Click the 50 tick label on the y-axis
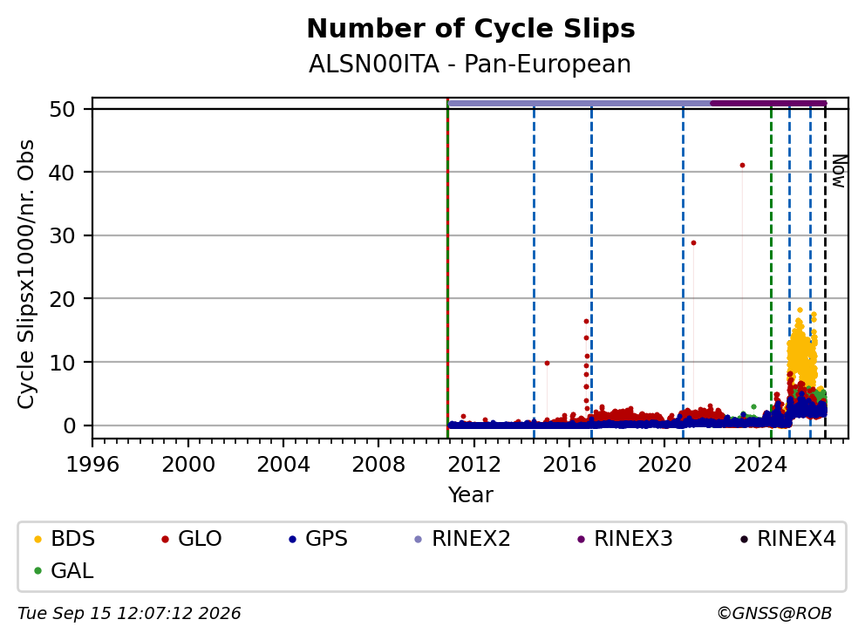The width and height of the screenshot is (865, 640). pyautogui.click(x=62, y=109)
